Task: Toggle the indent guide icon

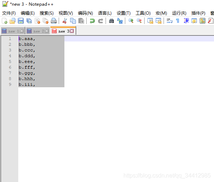Action: (186, 21)
